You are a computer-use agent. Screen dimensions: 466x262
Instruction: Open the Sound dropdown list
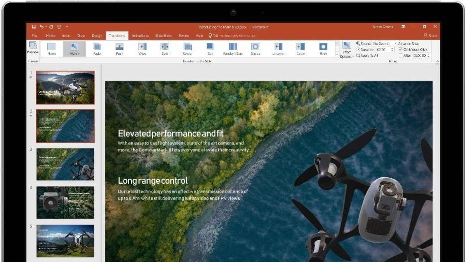[395, 43]
